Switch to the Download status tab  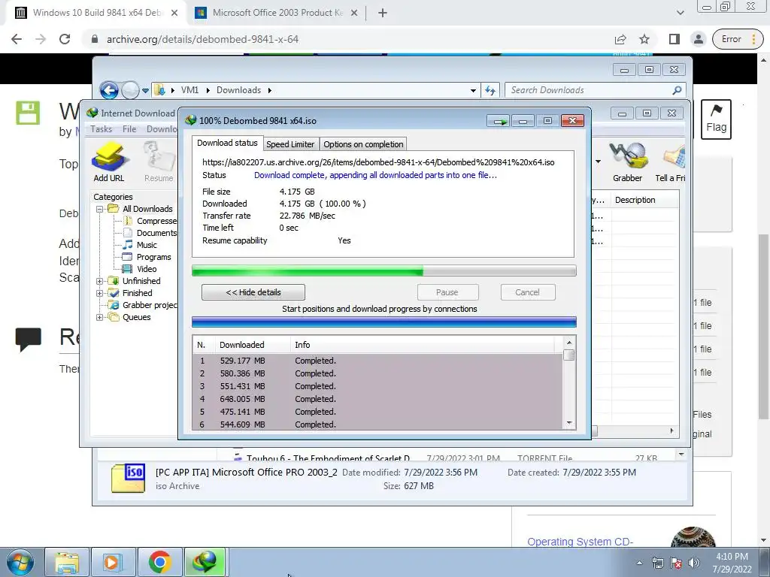coord(227,143)
